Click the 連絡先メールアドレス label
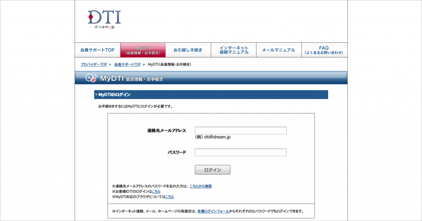Screen dimensions: 422x221 click(166, 131)
